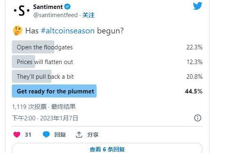The width and height of the screenshot is (228, 153).
Task: Follow Santiment via the 关注 link
Action: [x=88, y=15]
